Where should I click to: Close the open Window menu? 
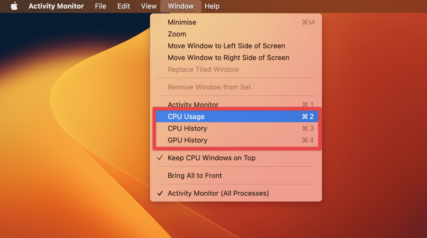(181, 6)
